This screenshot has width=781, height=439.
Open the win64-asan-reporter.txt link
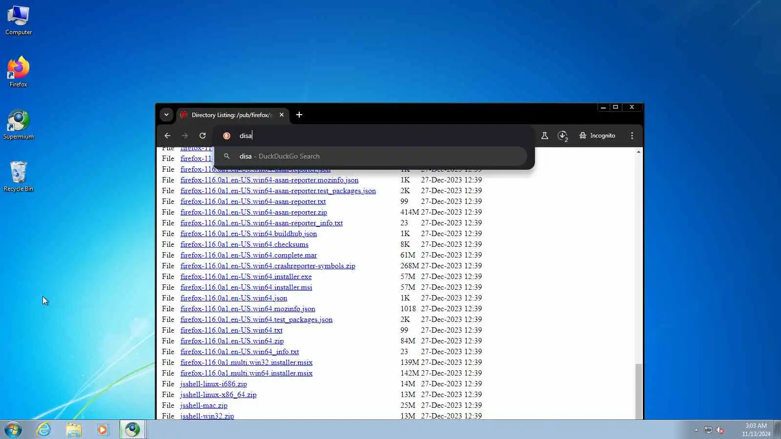pos(253,201)
